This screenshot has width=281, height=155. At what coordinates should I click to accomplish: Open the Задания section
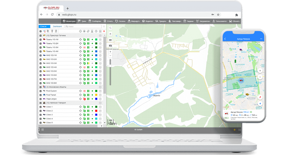coord(189,21)
